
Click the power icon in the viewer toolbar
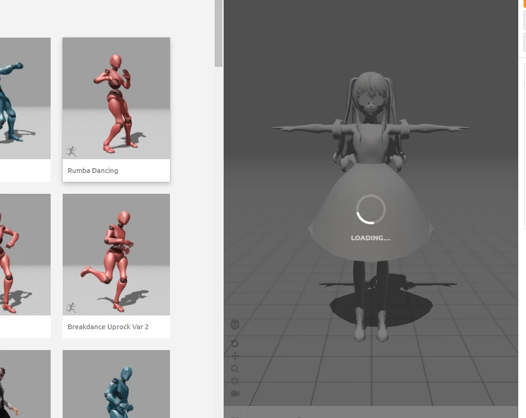235,381
